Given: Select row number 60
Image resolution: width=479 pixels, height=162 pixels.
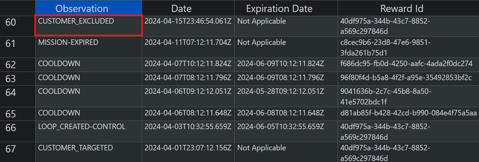Looking at the screenshot, I should [x=11, y=23].
